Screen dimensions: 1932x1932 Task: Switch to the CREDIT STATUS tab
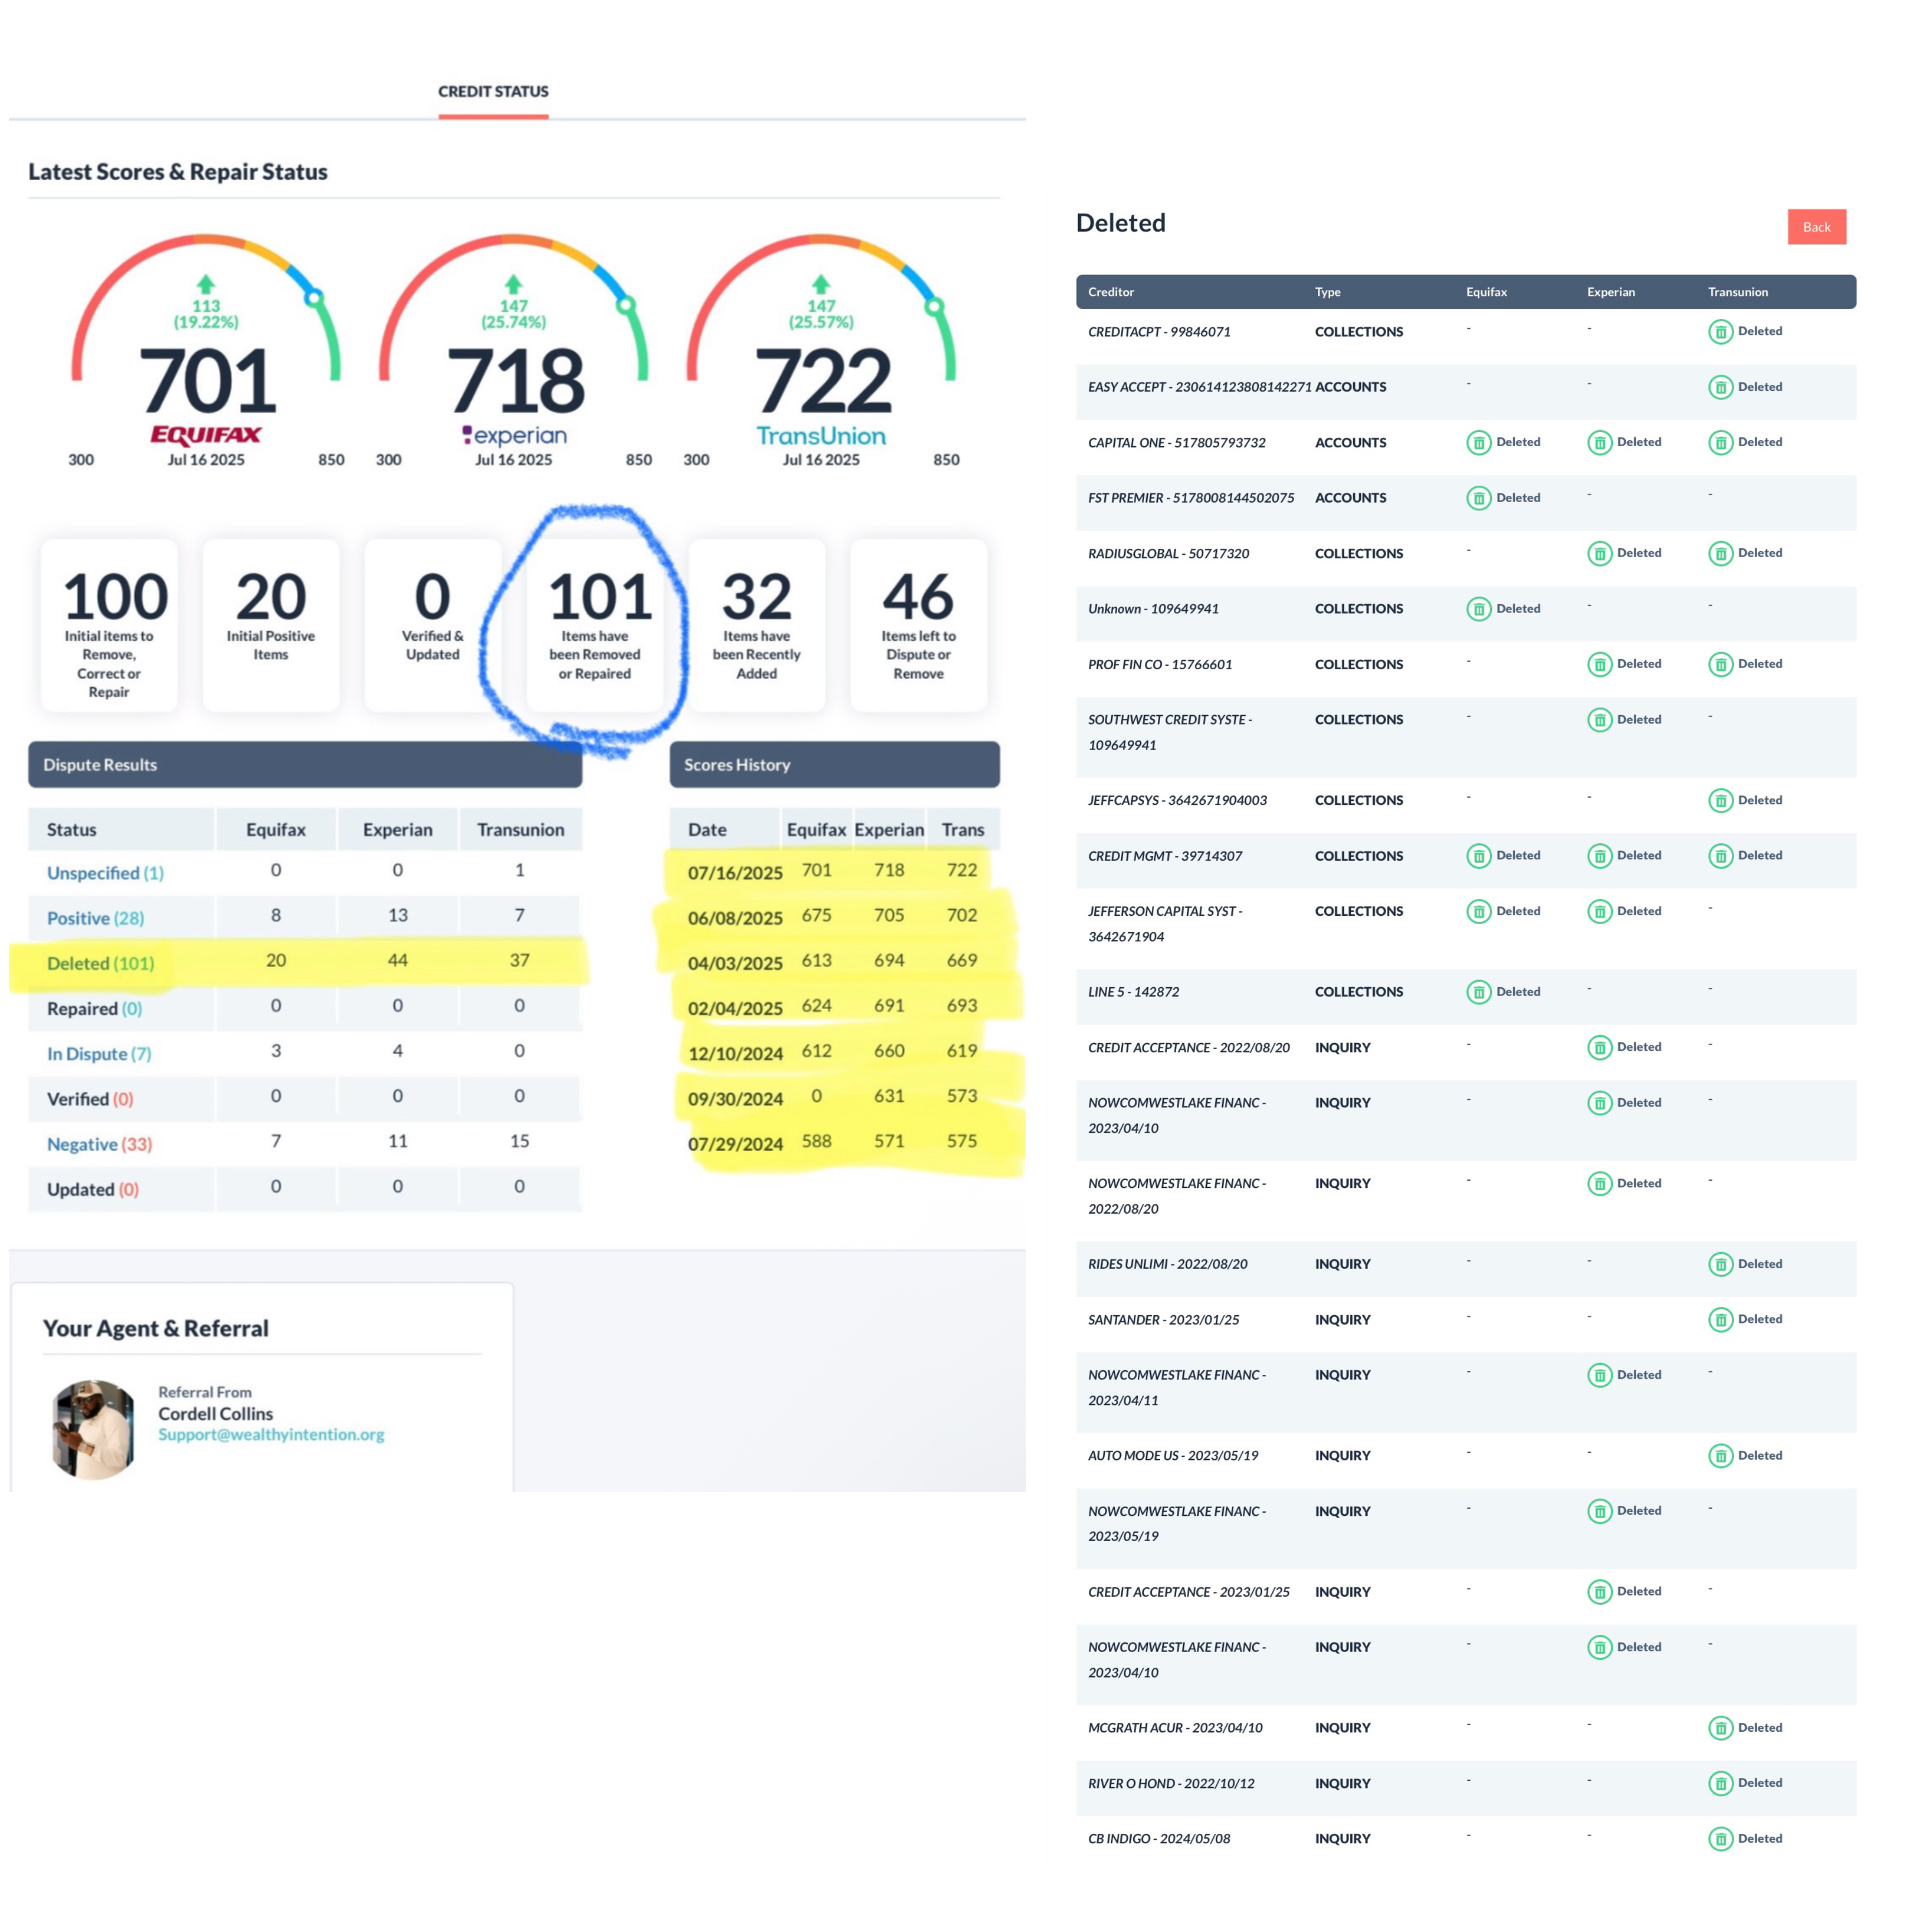point(493,91)
